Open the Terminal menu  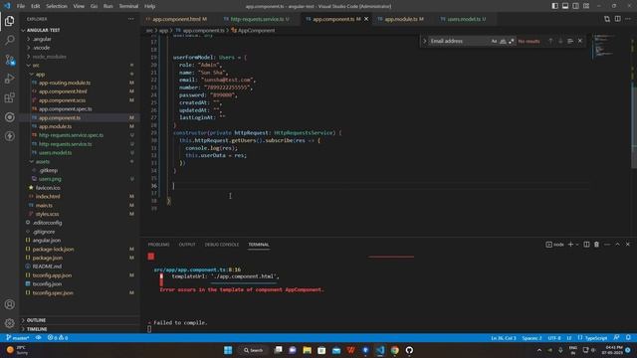pos(128,6)
